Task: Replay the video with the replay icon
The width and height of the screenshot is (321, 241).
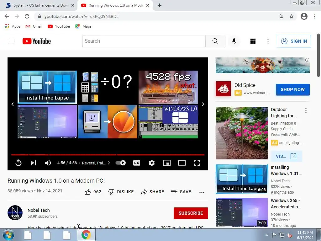Action: pyautogui.click(x=18, y=163)
